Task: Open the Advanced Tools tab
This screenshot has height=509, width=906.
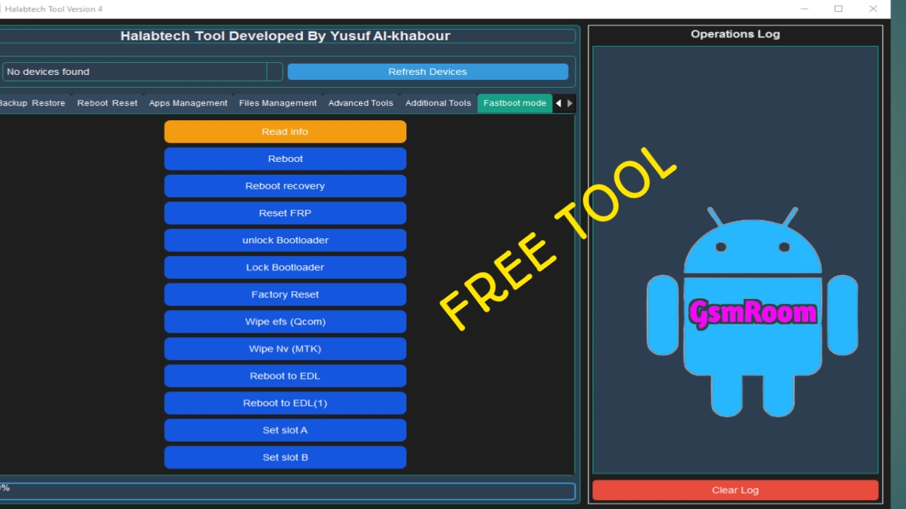Action: point(360,103)
